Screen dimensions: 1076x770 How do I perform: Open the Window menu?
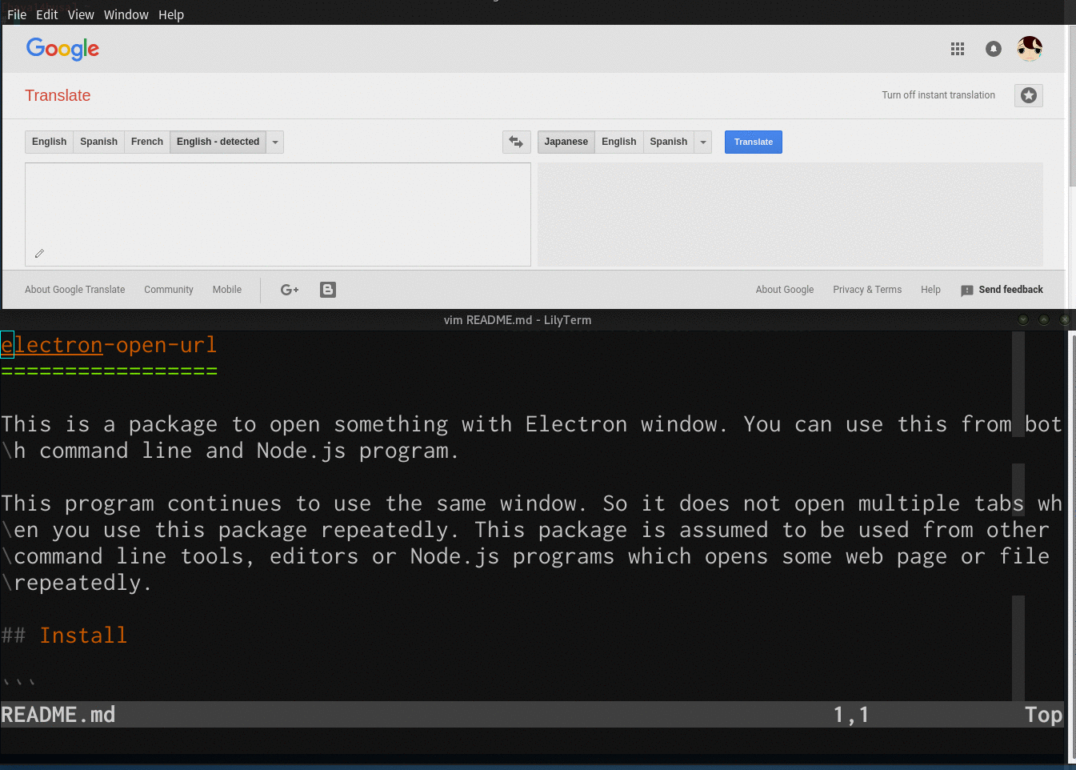[126, 14]
